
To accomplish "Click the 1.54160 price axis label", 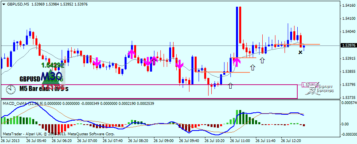I will tap(348, 6).
